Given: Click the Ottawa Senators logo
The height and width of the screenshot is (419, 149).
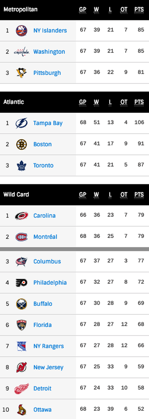Looking at the screenshot, I should [x=22, y=410].
